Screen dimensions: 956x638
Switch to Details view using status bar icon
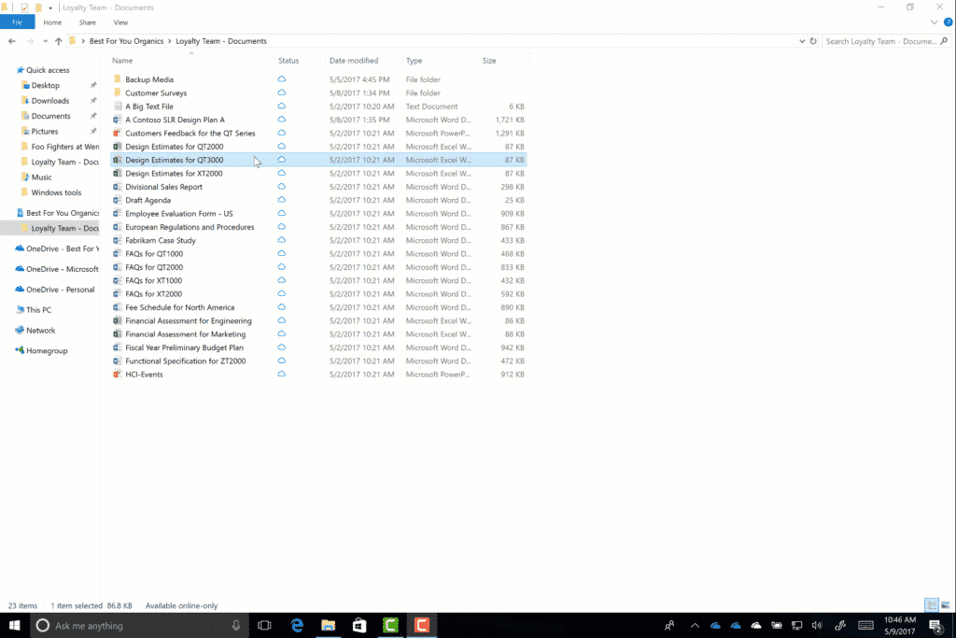tap(931, 605)
